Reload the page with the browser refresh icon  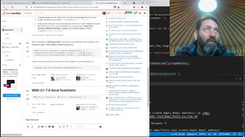(12, 7)
